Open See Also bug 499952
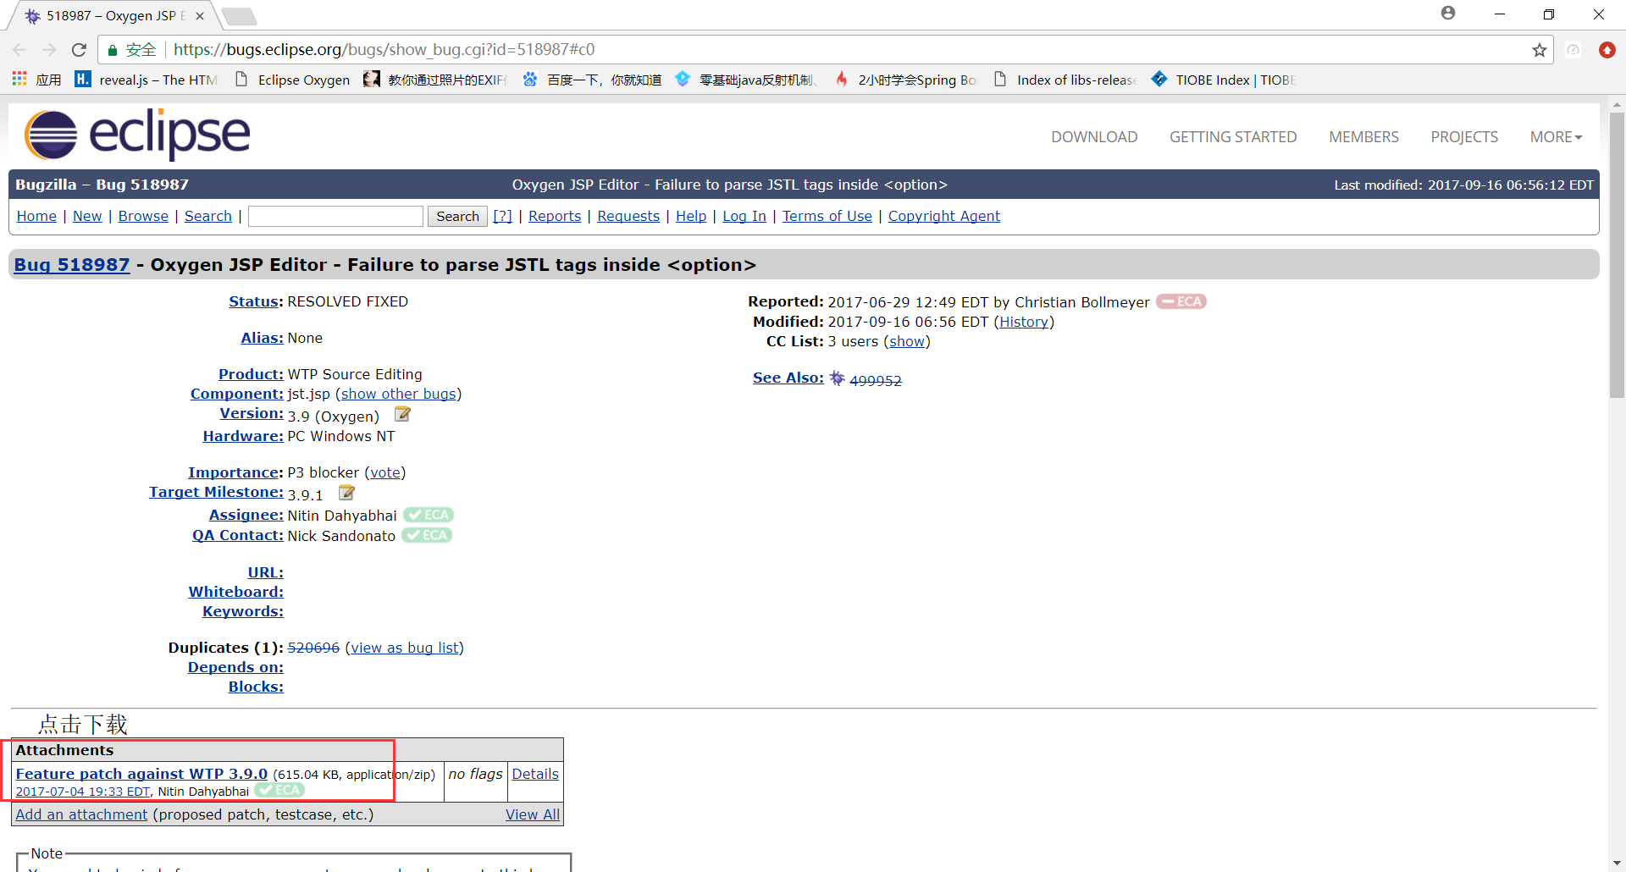 tap(876, 380)
